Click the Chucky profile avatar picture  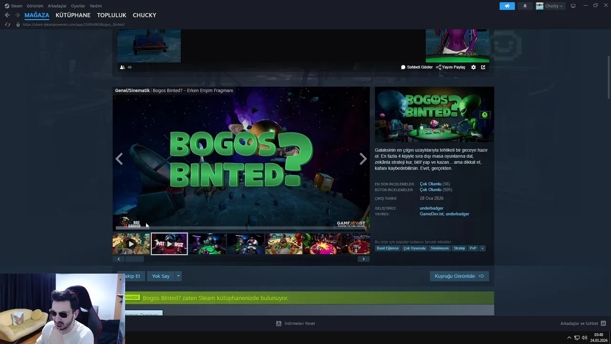540,6
